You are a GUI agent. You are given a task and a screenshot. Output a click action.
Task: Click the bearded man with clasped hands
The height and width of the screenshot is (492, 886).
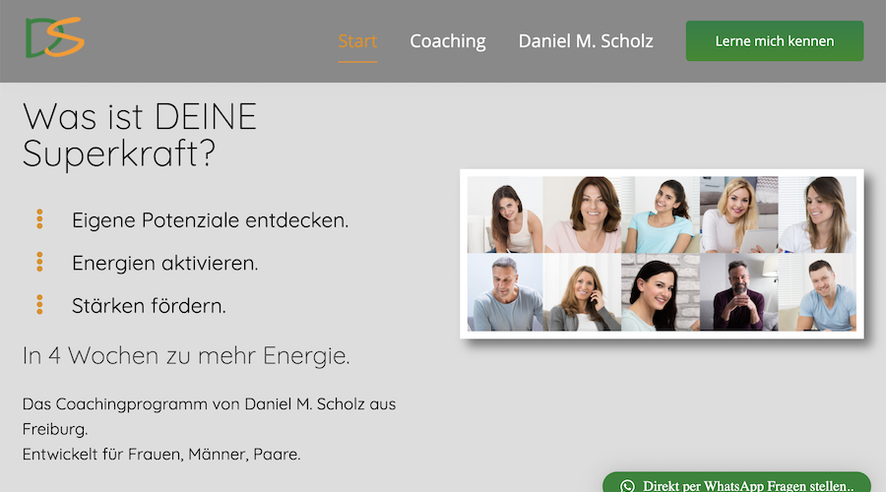coord(739,292)
